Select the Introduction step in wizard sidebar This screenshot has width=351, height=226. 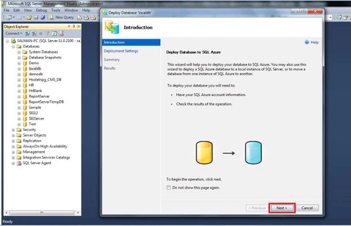131,42
